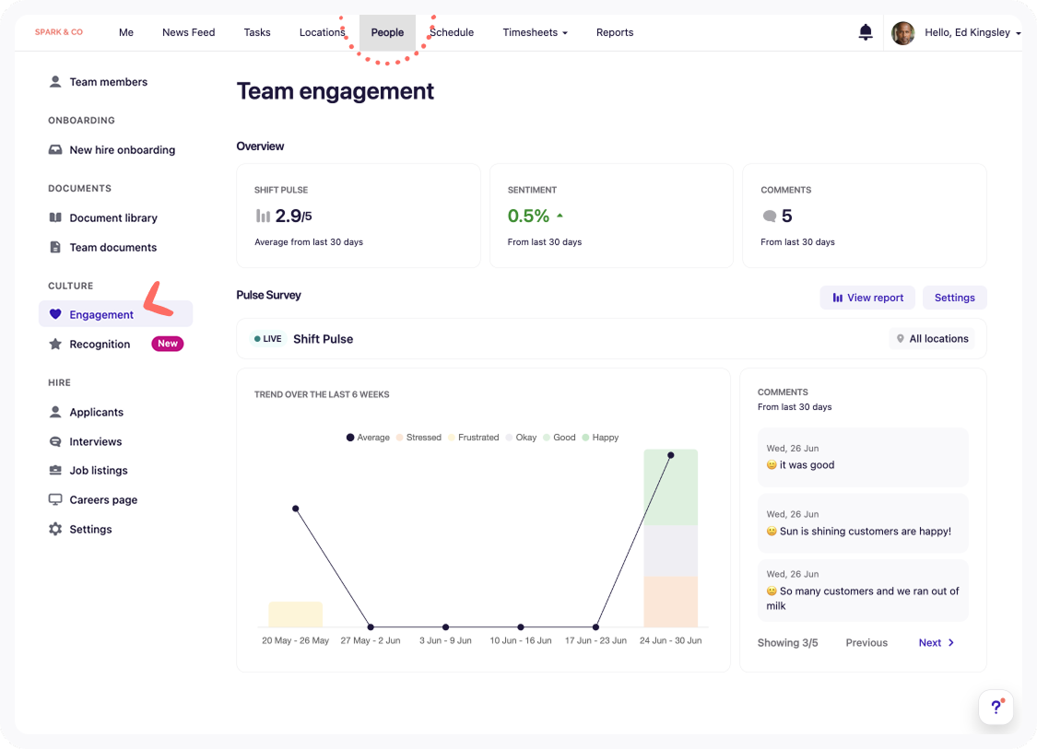
Task: Click the Document library book icon
Action: (x=55, y=218)
